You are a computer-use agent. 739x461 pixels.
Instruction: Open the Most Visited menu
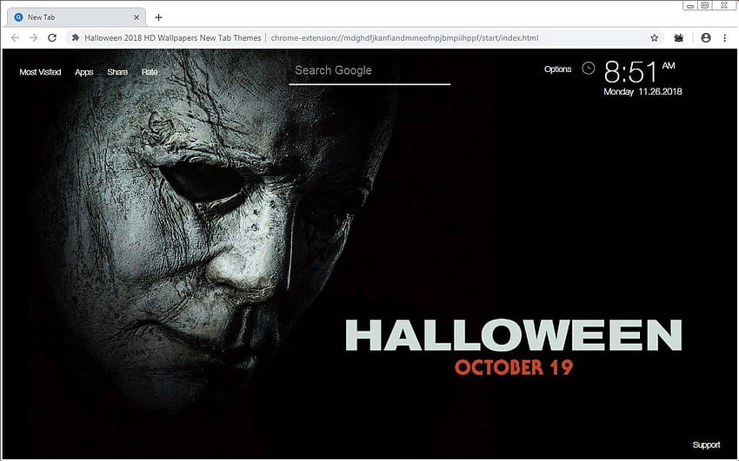(40, 72)
